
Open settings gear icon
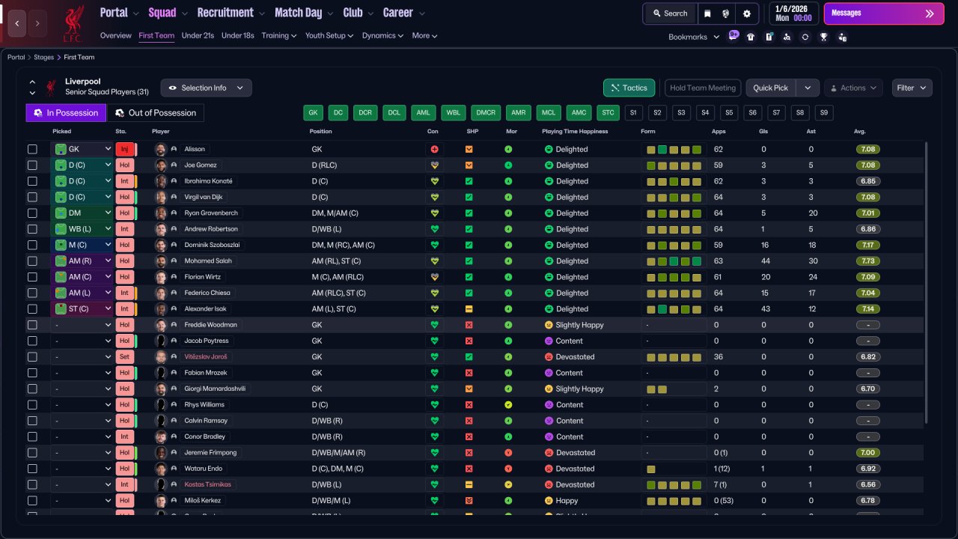pyautogui.click(x=746, y=13)
